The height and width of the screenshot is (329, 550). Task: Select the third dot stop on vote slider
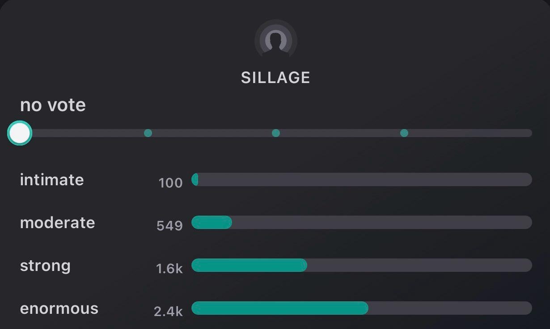click(404, 133)
